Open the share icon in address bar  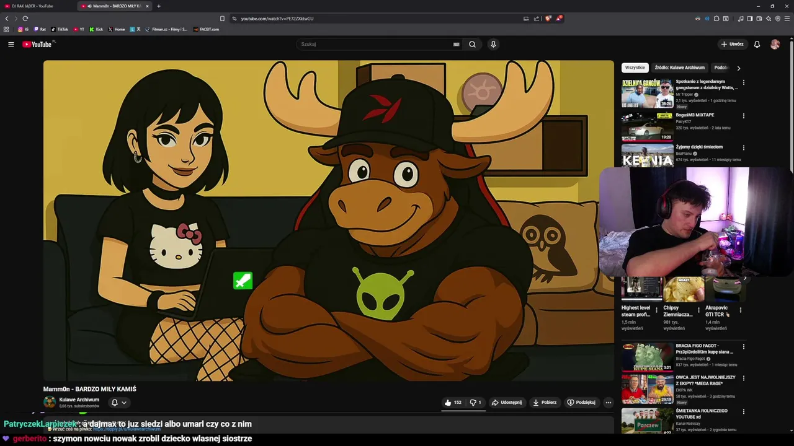pyautogui.click(x=537, y=19)
